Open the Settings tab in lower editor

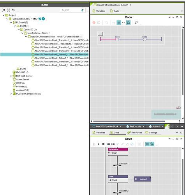pos(151,133)
